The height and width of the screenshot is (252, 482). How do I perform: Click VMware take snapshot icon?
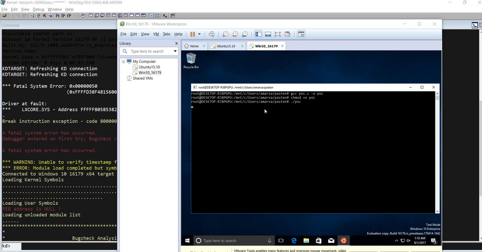tap(225, 34)
